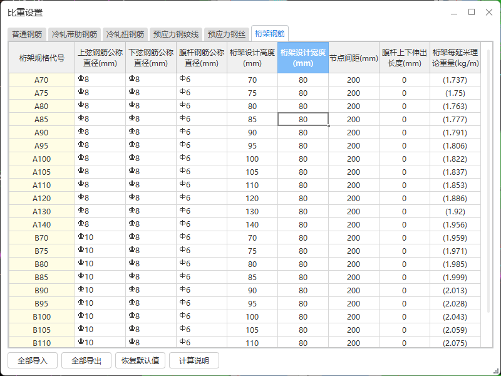The width and height of the screenshot is (501, 376).
Task: Click the 全部导出 button
Action: 86,361
